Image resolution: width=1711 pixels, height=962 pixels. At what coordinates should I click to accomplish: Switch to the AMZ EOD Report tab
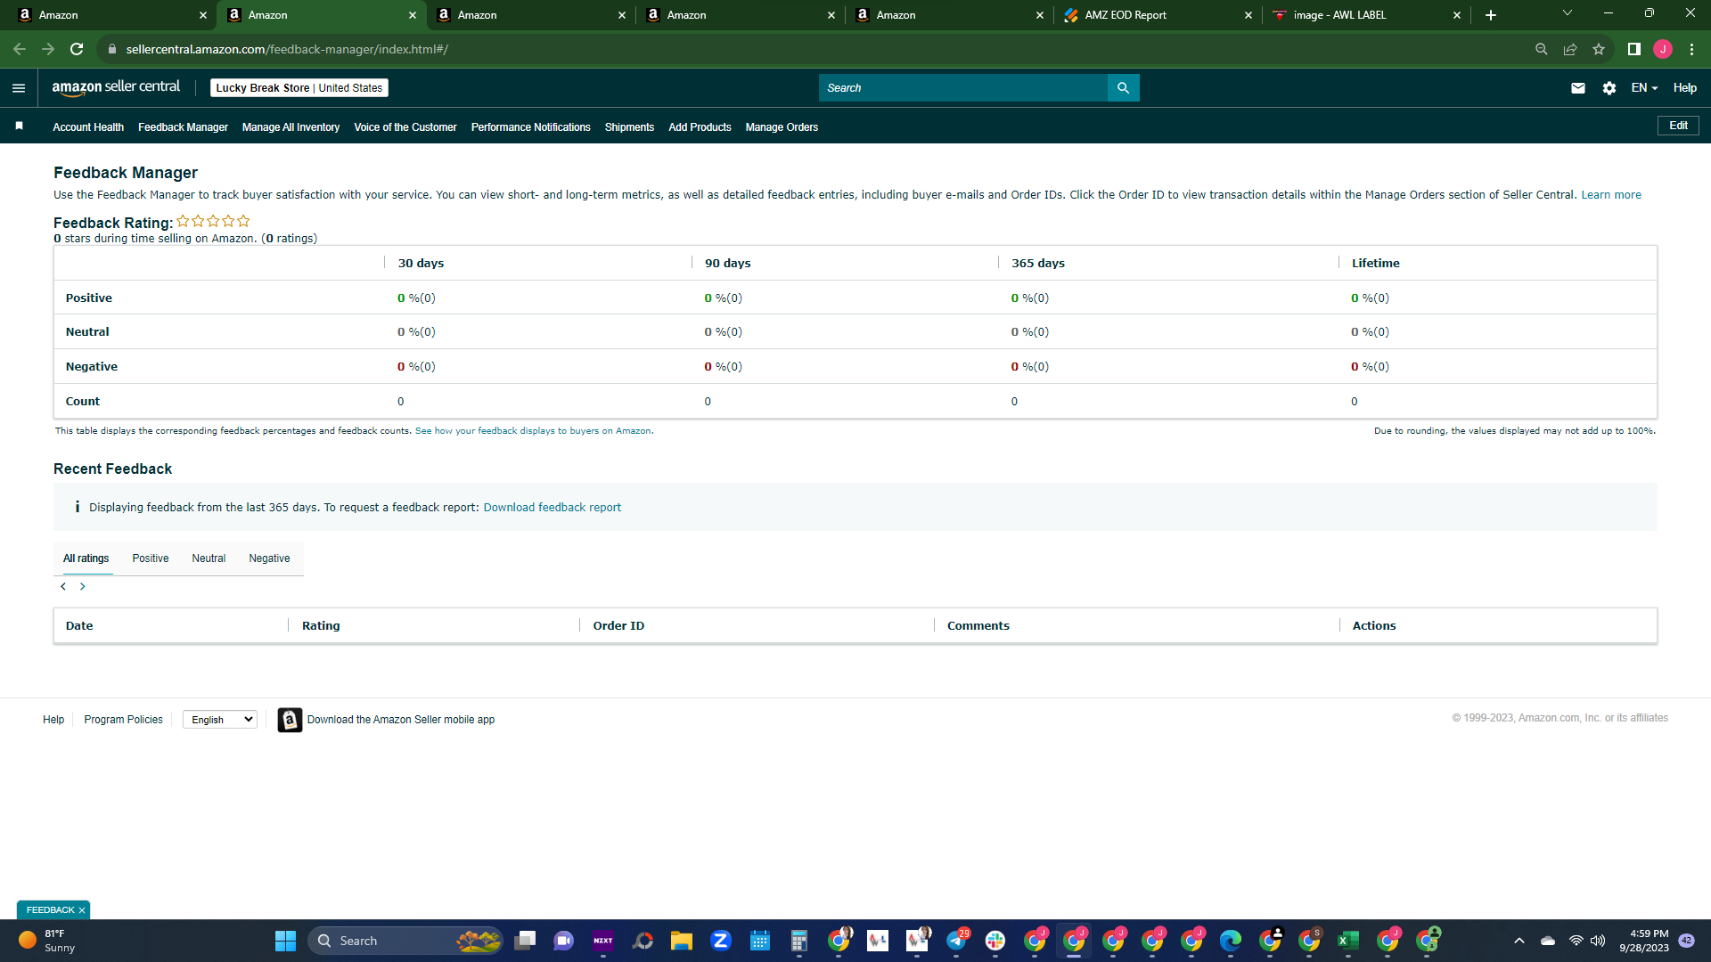1158,15
